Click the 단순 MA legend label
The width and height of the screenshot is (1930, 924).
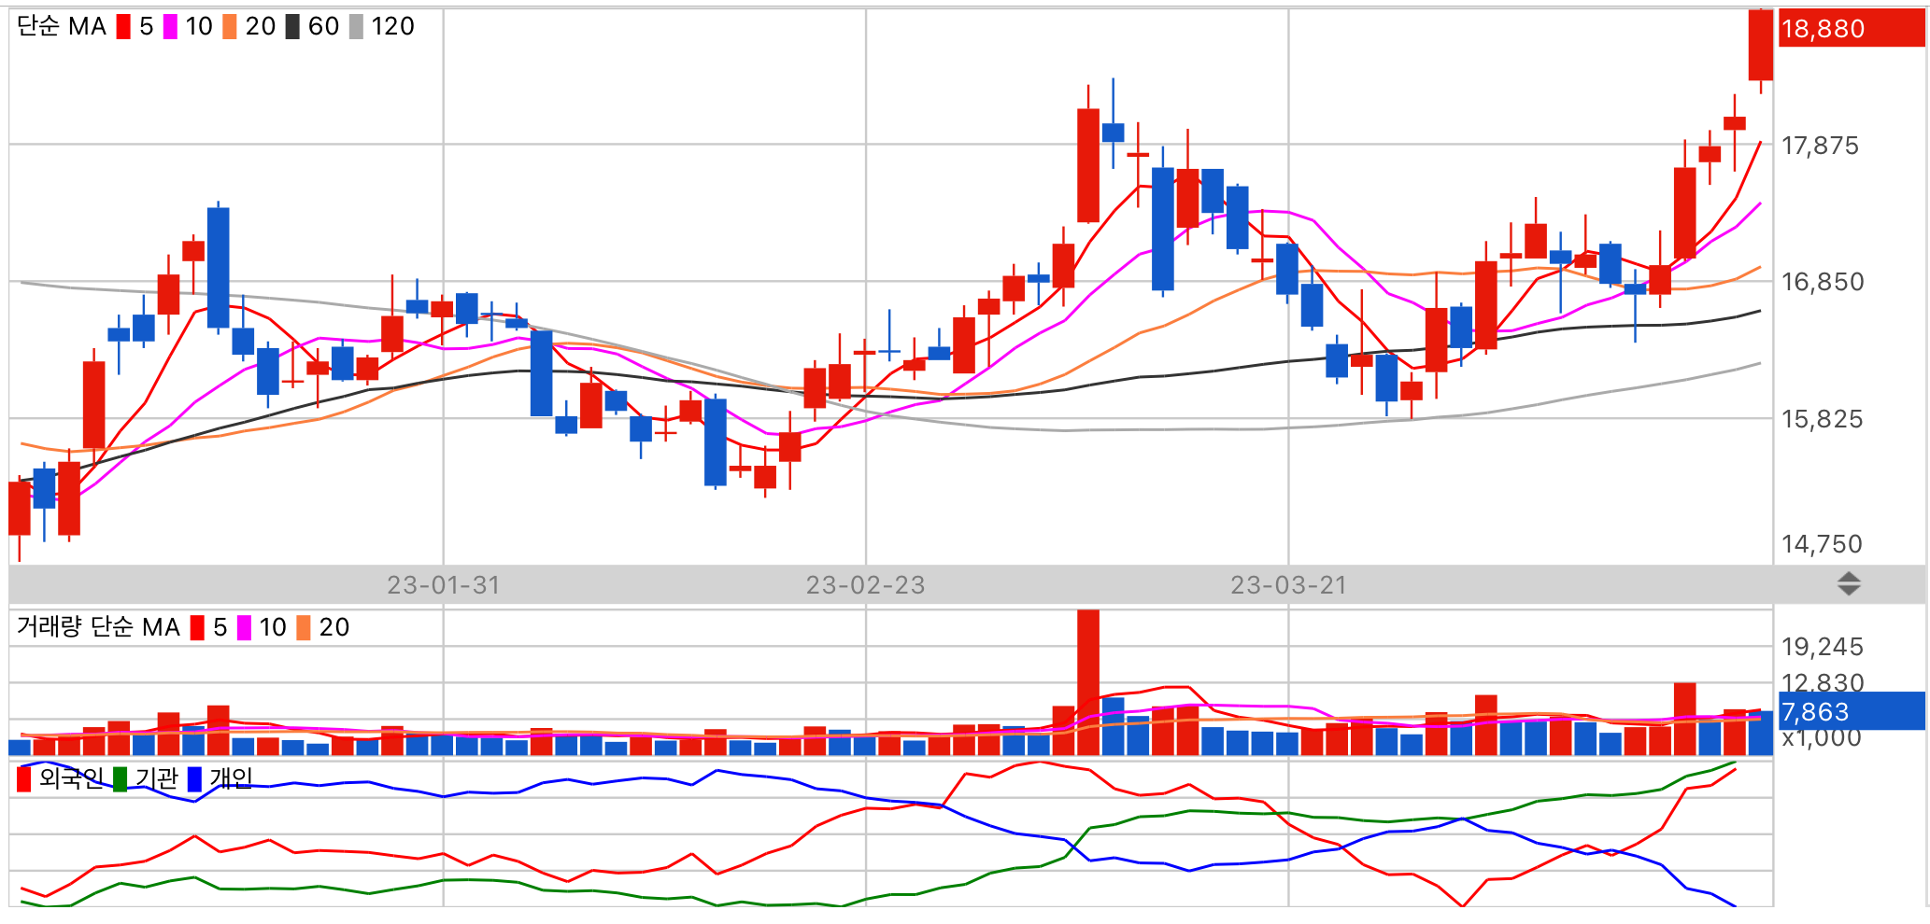point(62,26)
